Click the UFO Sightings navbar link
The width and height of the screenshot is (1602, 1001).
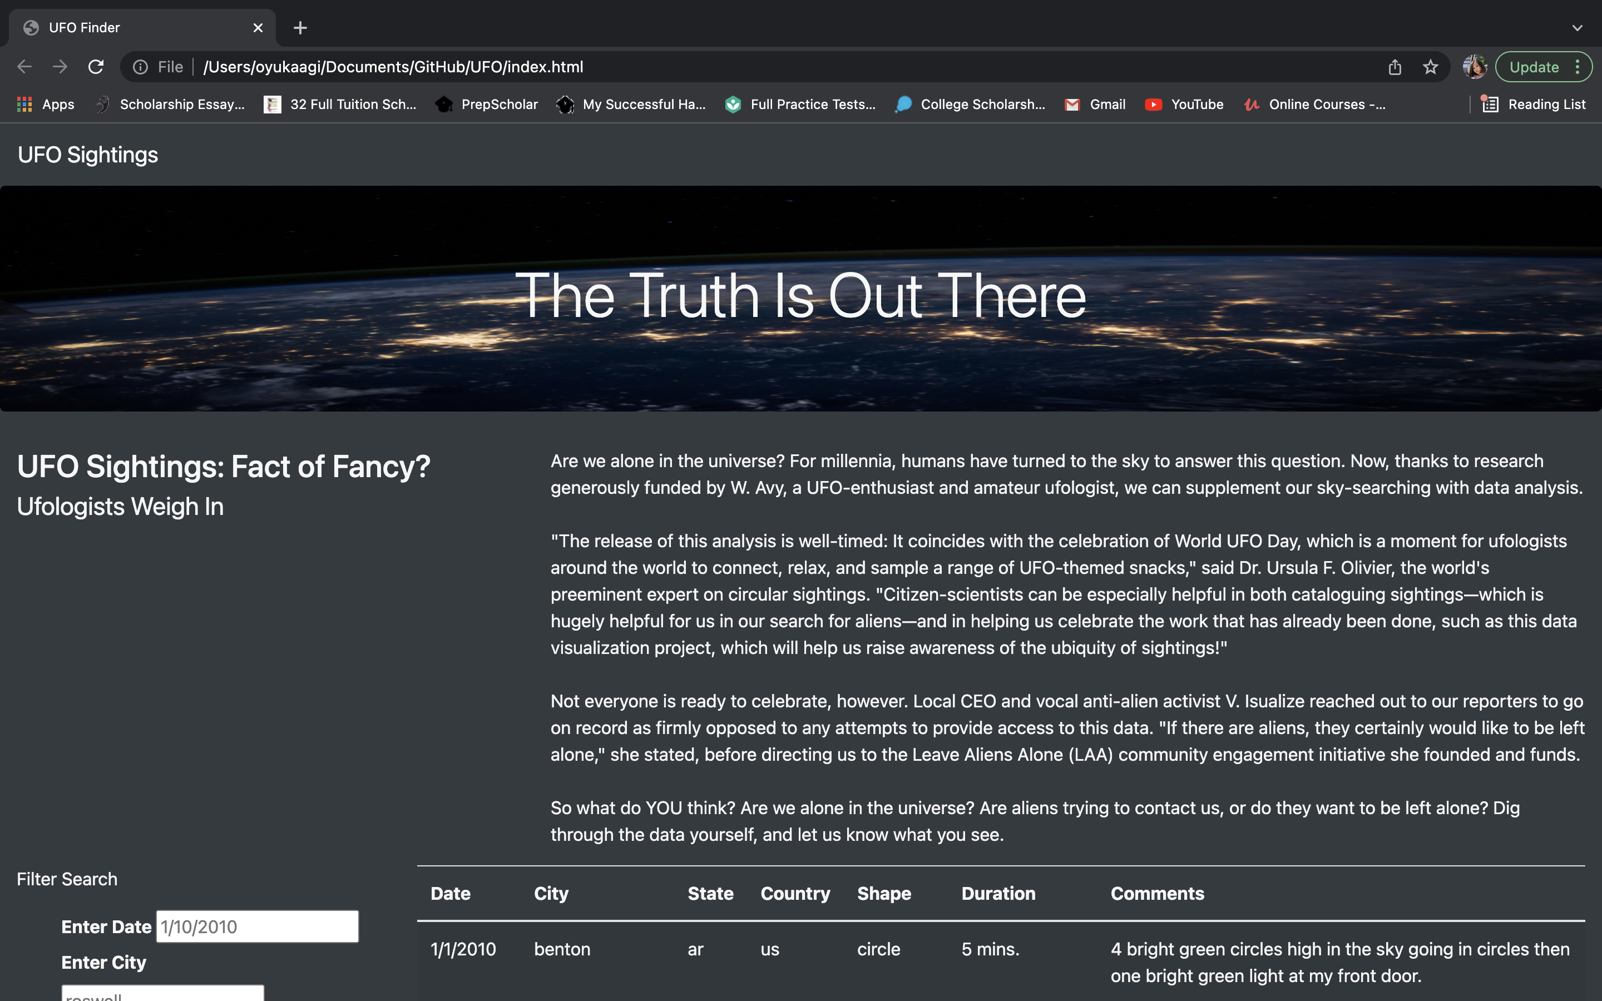pyautogui.click(x=88, y=154)
